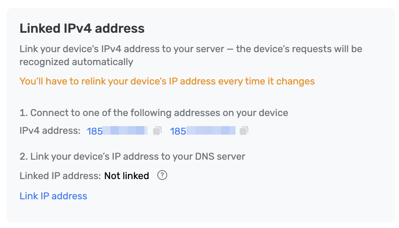Image resolution: width=399 pixels, height=228 pixels.
Task: Click the Link IP address link
Action: [53, 196]
